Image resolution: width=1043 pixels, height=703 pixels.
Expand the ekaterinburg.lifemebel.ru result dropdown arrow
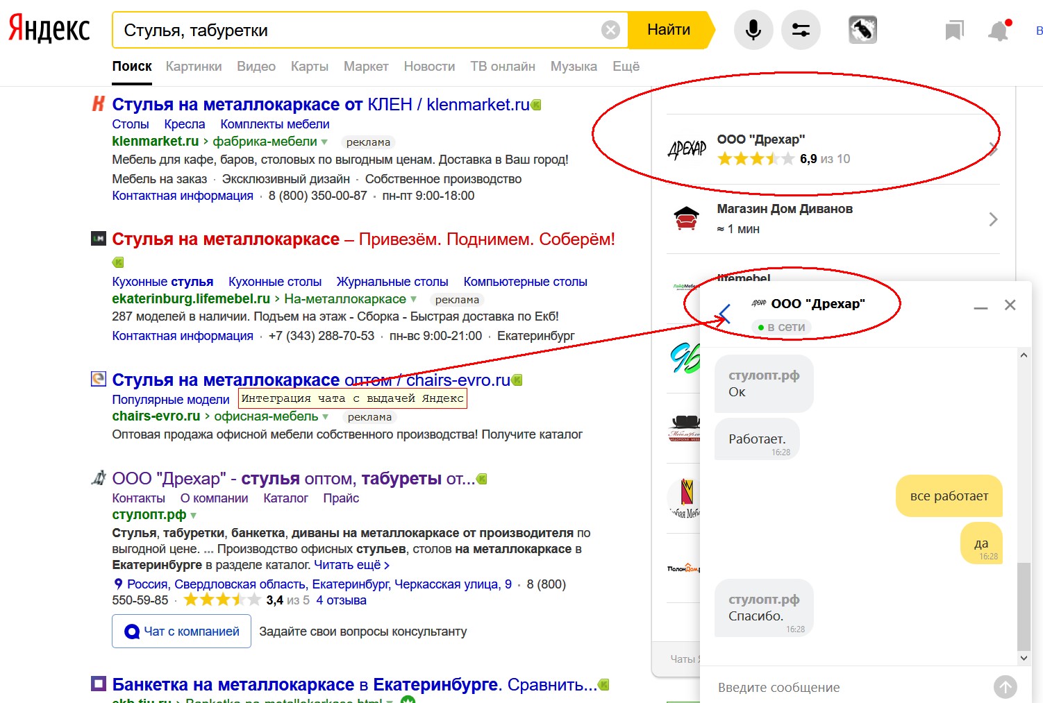point(413,299)
